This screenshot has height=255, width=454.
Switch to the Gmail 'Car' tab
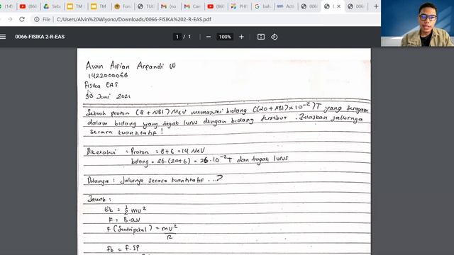coord(193,6)
